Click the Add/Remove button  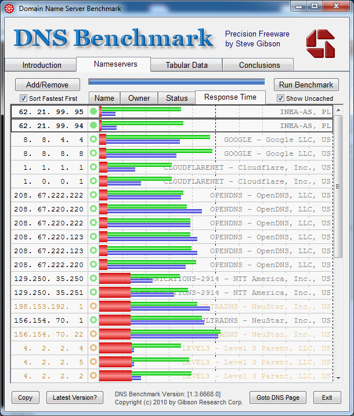coord(48,85)
